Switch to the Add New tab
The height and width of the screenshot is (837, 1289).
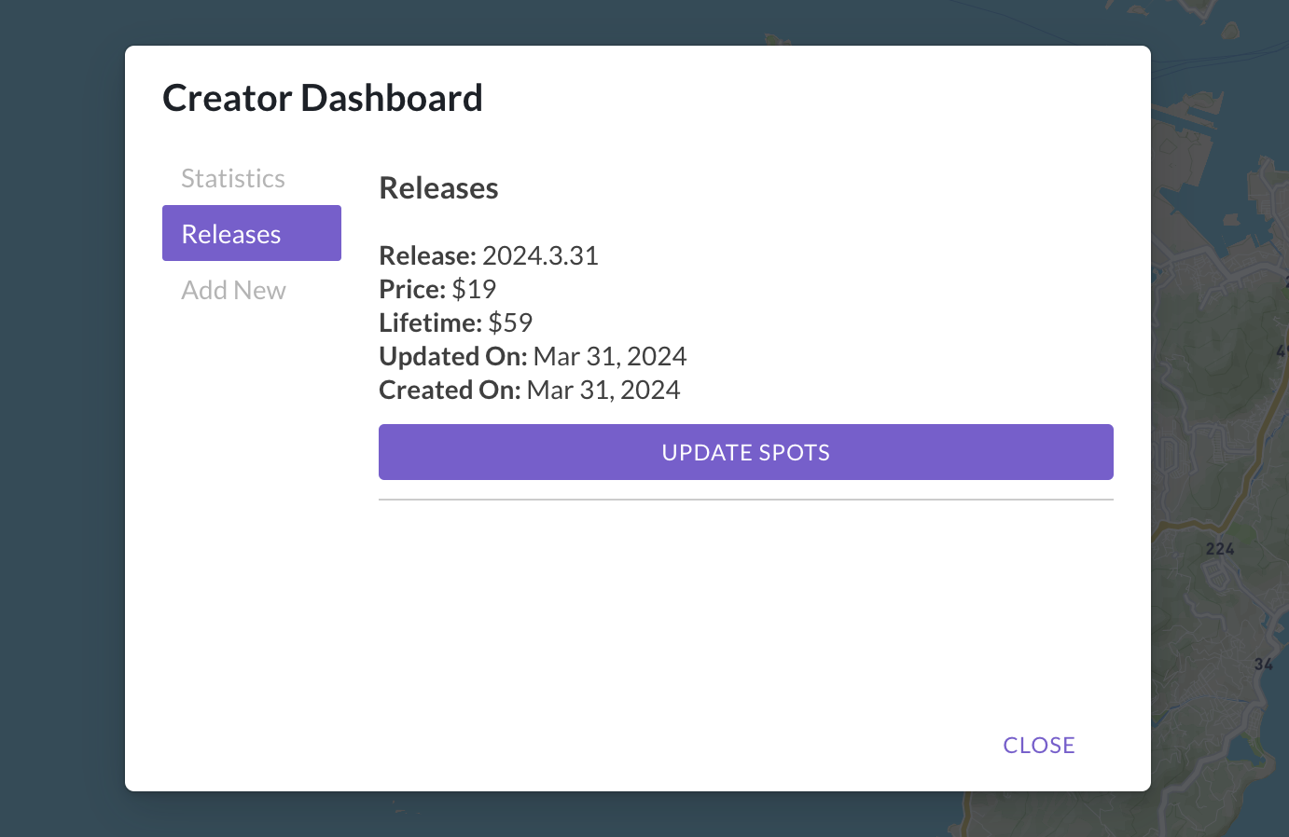(x=233, y=290)
